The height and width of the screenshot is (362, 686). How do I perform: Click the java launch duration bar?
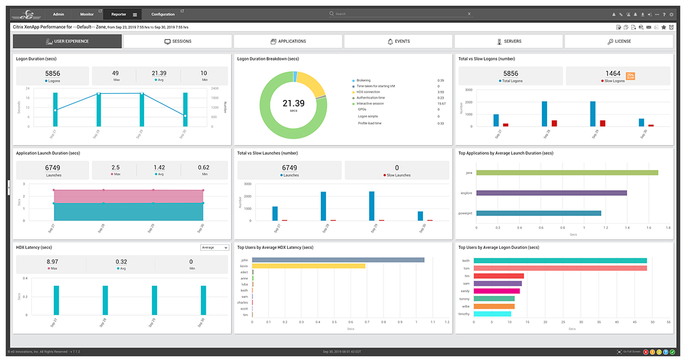coord(567,172)
